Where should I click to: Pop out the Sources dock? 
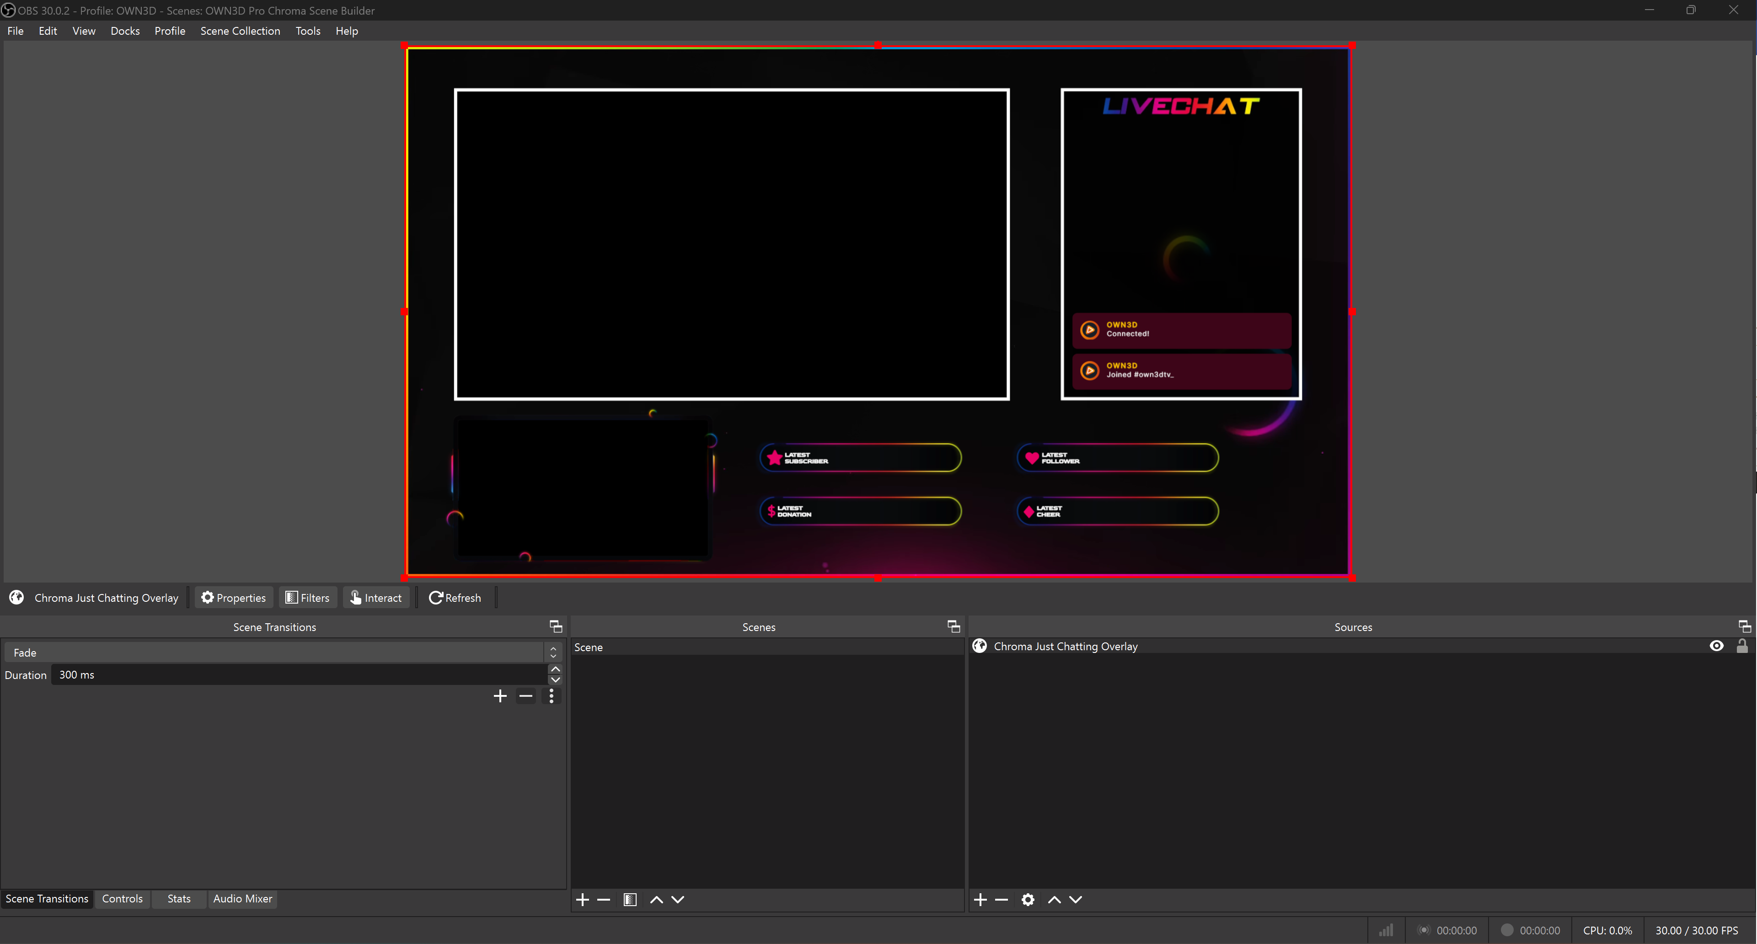[1744, 626]
